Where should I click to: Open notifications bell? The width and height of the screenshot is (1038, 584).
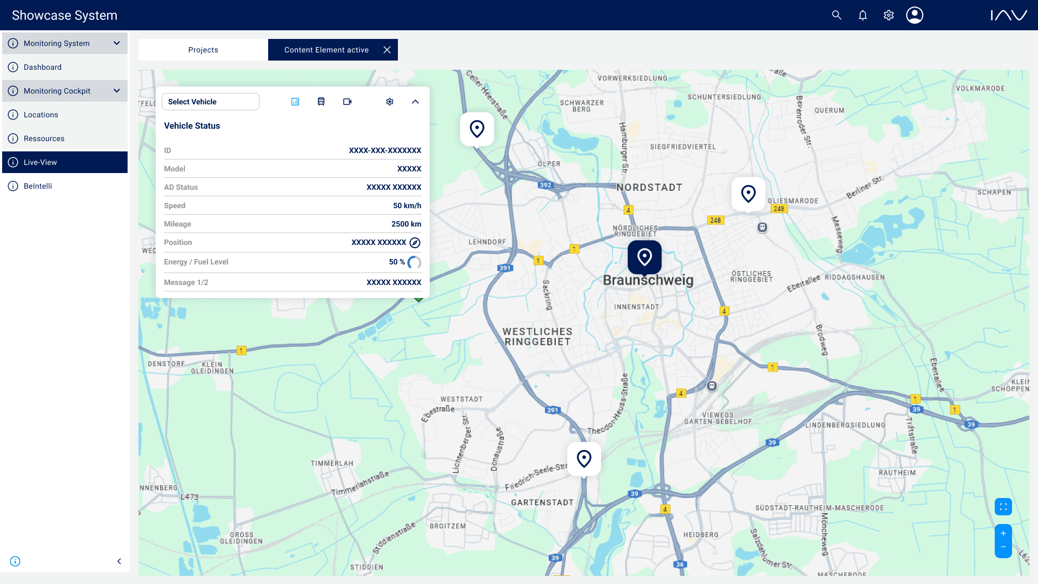click(x=863, y=15)
